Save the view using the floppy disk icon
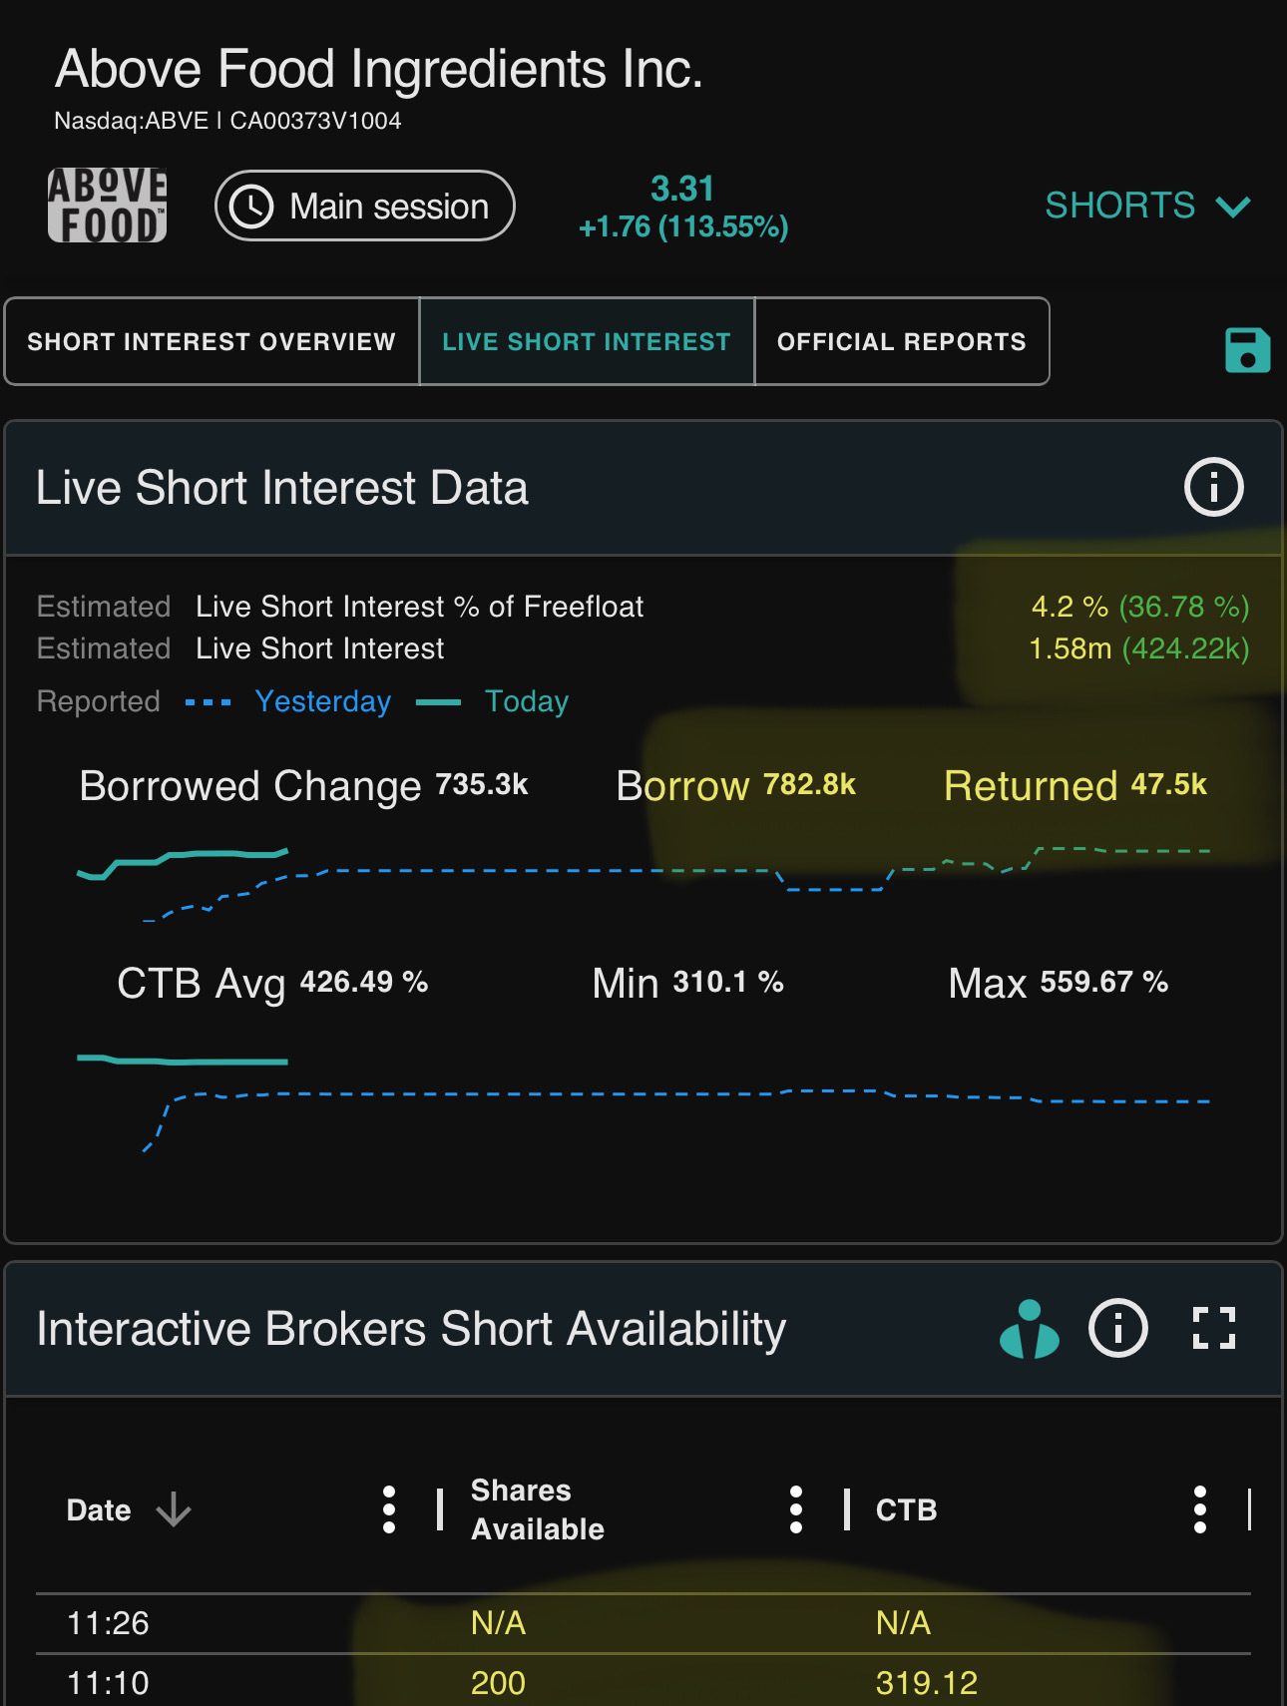This screenshot has height=1706, width=1287. tap(1247, 350)
